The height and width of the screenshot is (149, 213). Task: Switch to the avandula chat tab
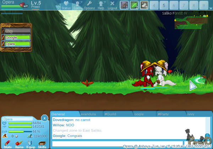click(x=91, y=114)
